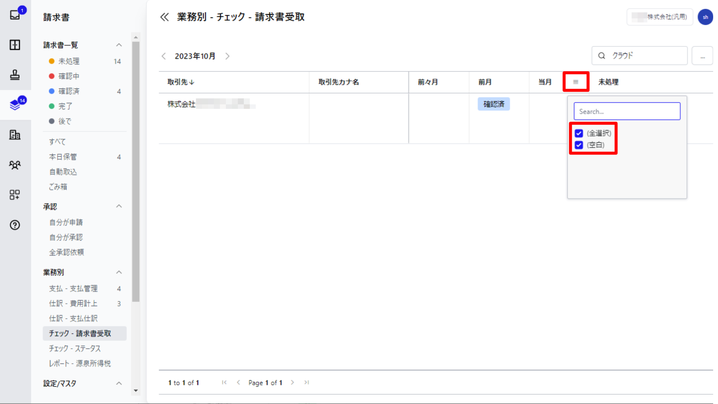Collapse the 請求書一覧 section
The width and height of the screenshot is (718, 404).
click(119, 45)
